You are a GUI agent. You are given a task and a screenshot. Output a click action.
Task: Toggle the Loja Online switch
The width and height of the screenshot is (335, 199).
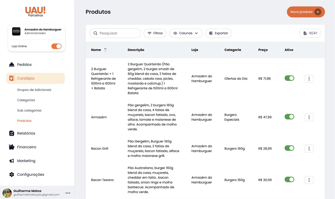coord(56,46)
